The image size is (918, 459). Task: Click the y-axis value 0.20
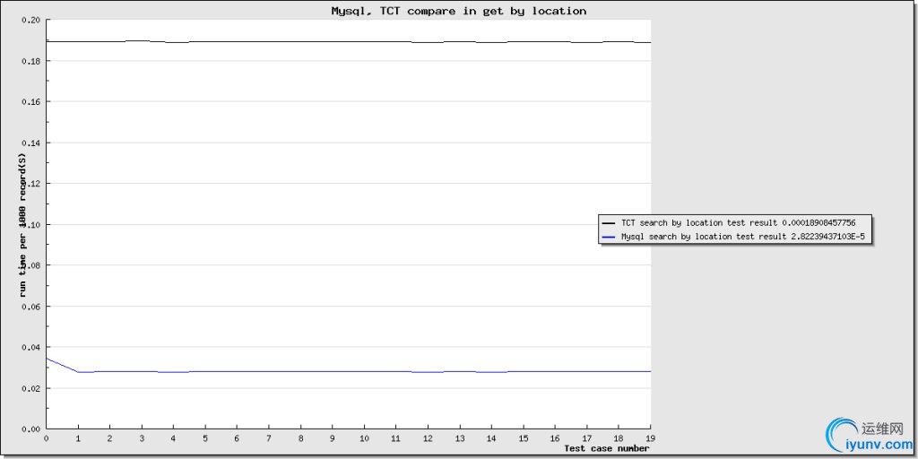point(30,20)
